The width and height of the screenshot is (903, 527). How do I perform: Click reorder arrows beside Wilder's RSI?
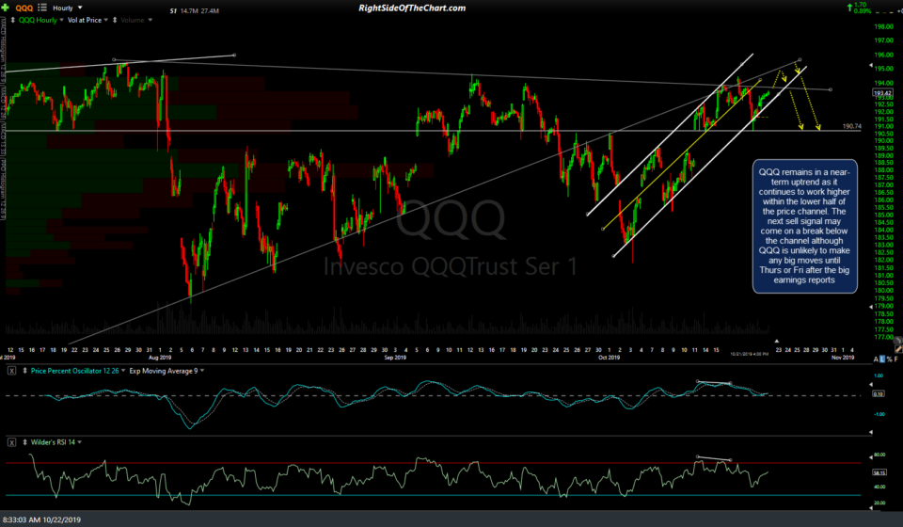point(24,442)
